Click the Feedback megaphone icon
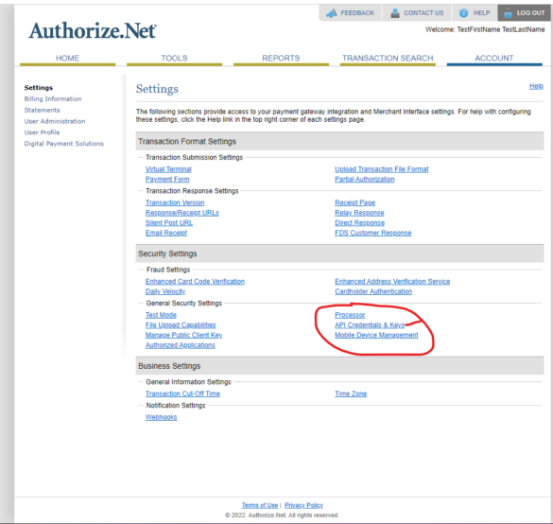 331,13
